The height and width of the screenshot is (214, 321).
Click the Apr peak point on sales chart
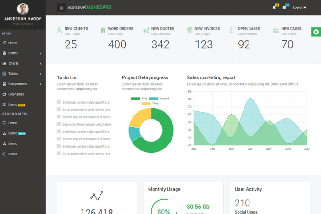pyautogui.click(x=250, y=99)
